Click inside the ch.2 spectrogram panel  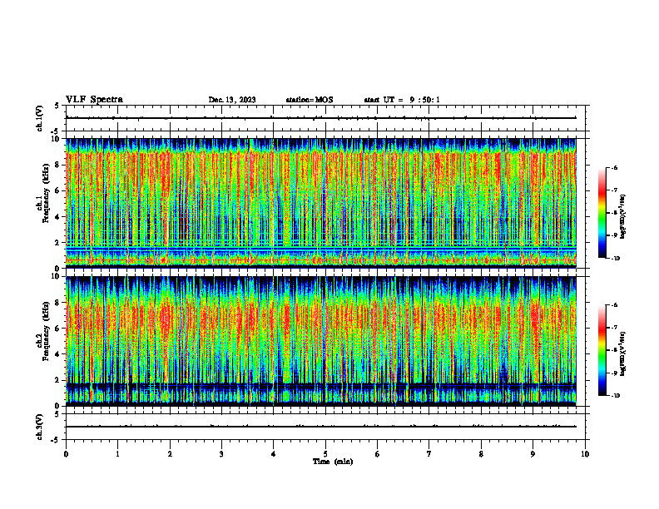coord(321,341)
